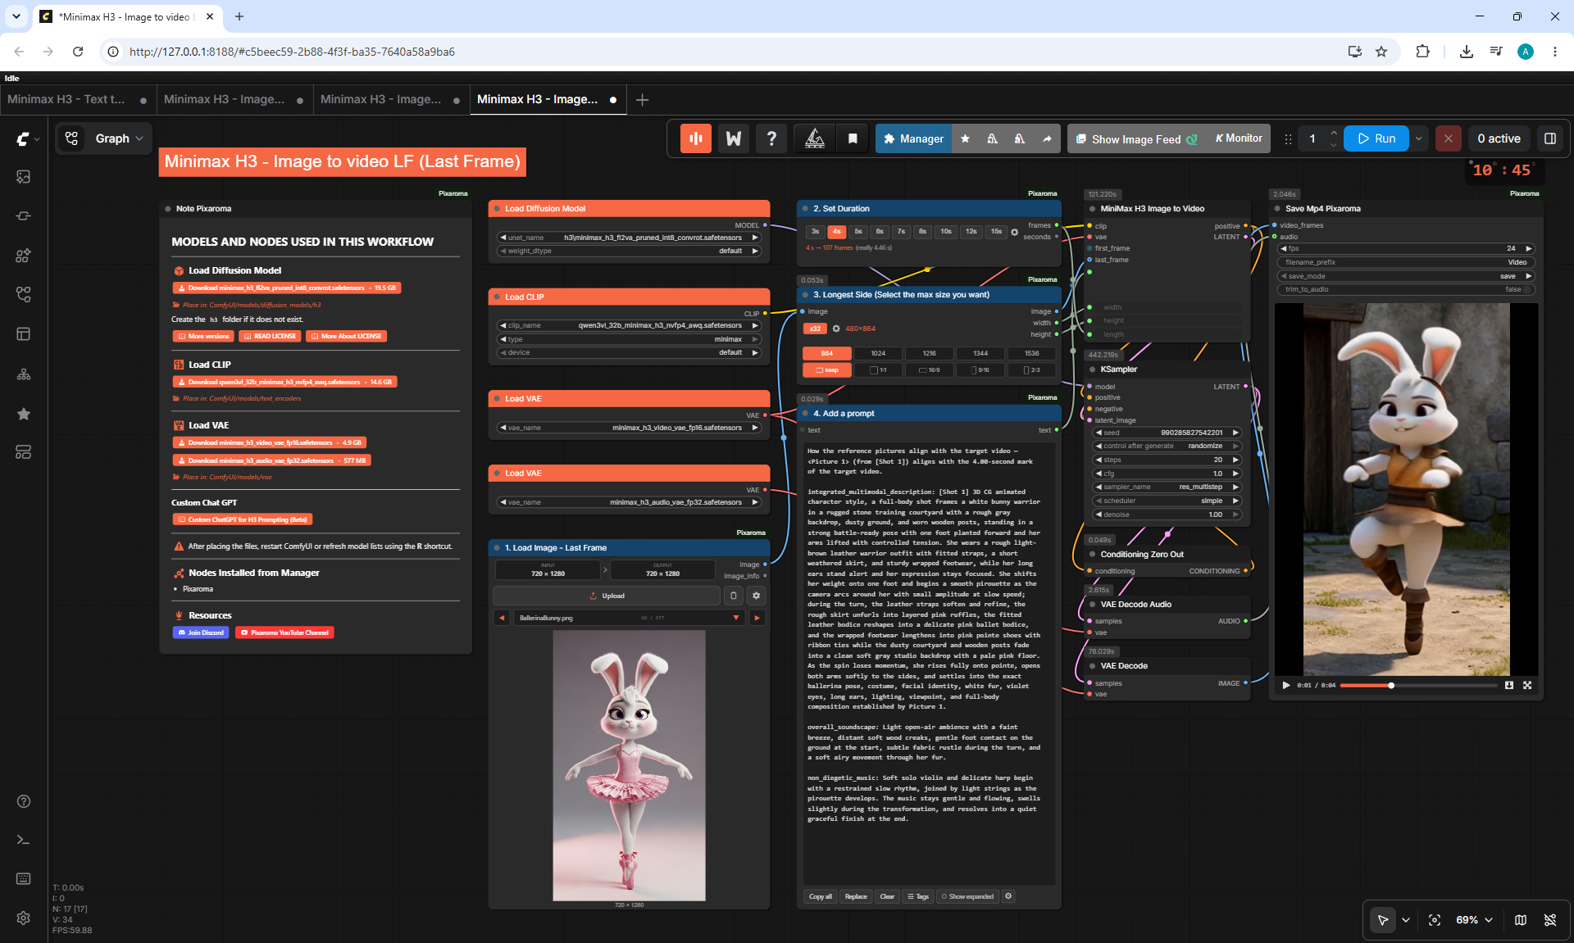Click Copy all in the prompt node

pos(821,896)
